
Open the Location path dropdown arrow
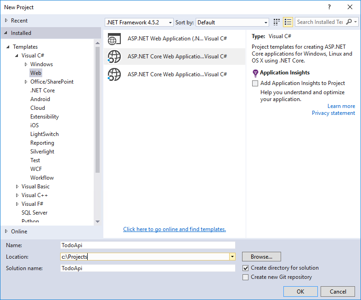pos(232,256)
